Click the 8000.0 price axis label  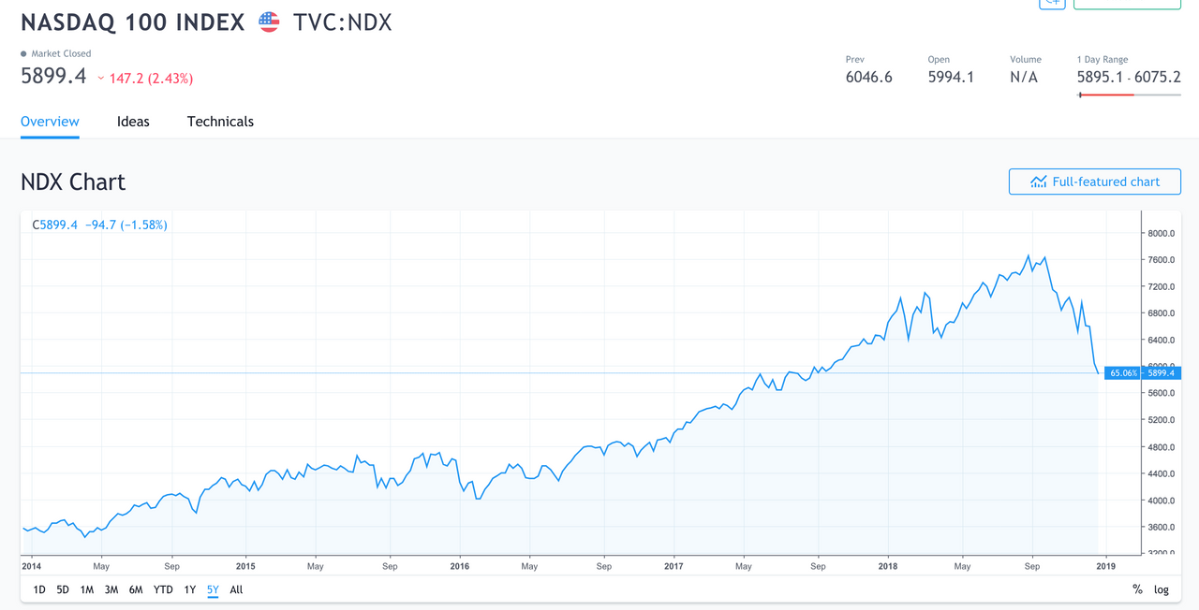tap(1162, 233)
